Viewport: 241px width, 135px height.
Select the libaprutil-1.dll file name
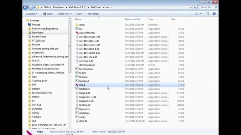coord(86,101)
